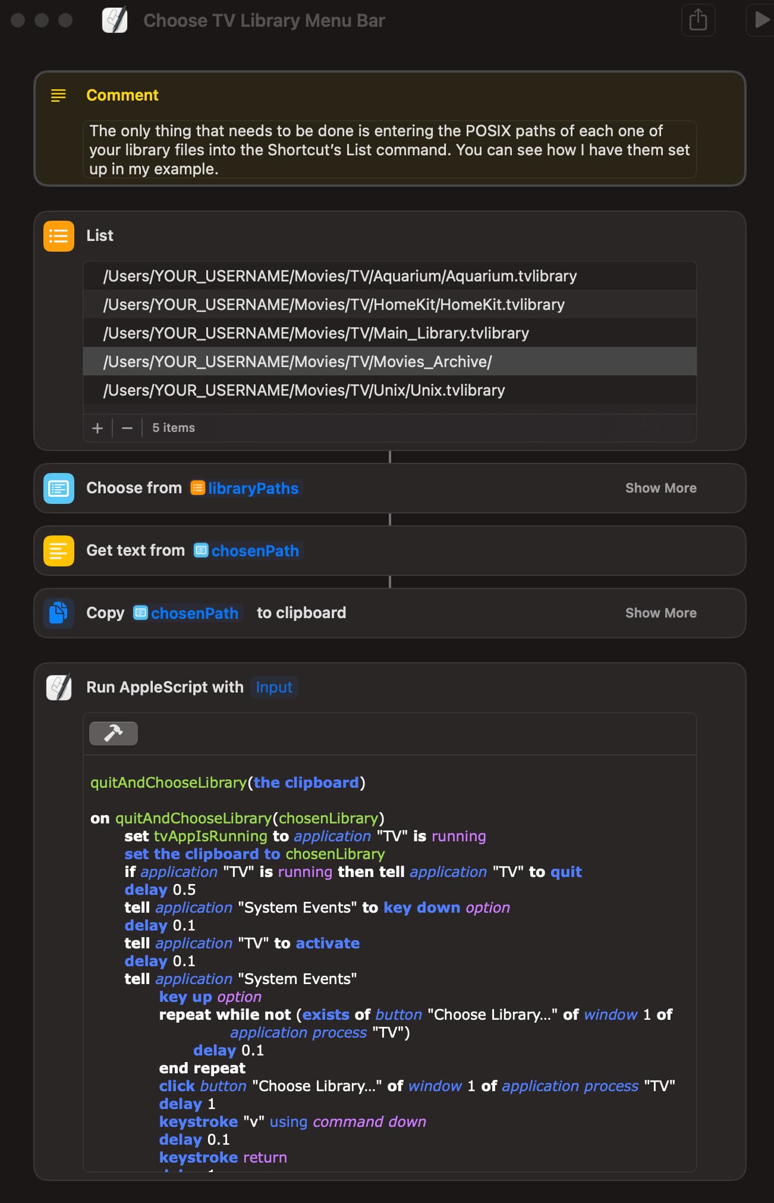Click script line 'delay 0.5'
Image resolution: width=774 pixels, height=1203 pixels.
(x=160, y=889)
